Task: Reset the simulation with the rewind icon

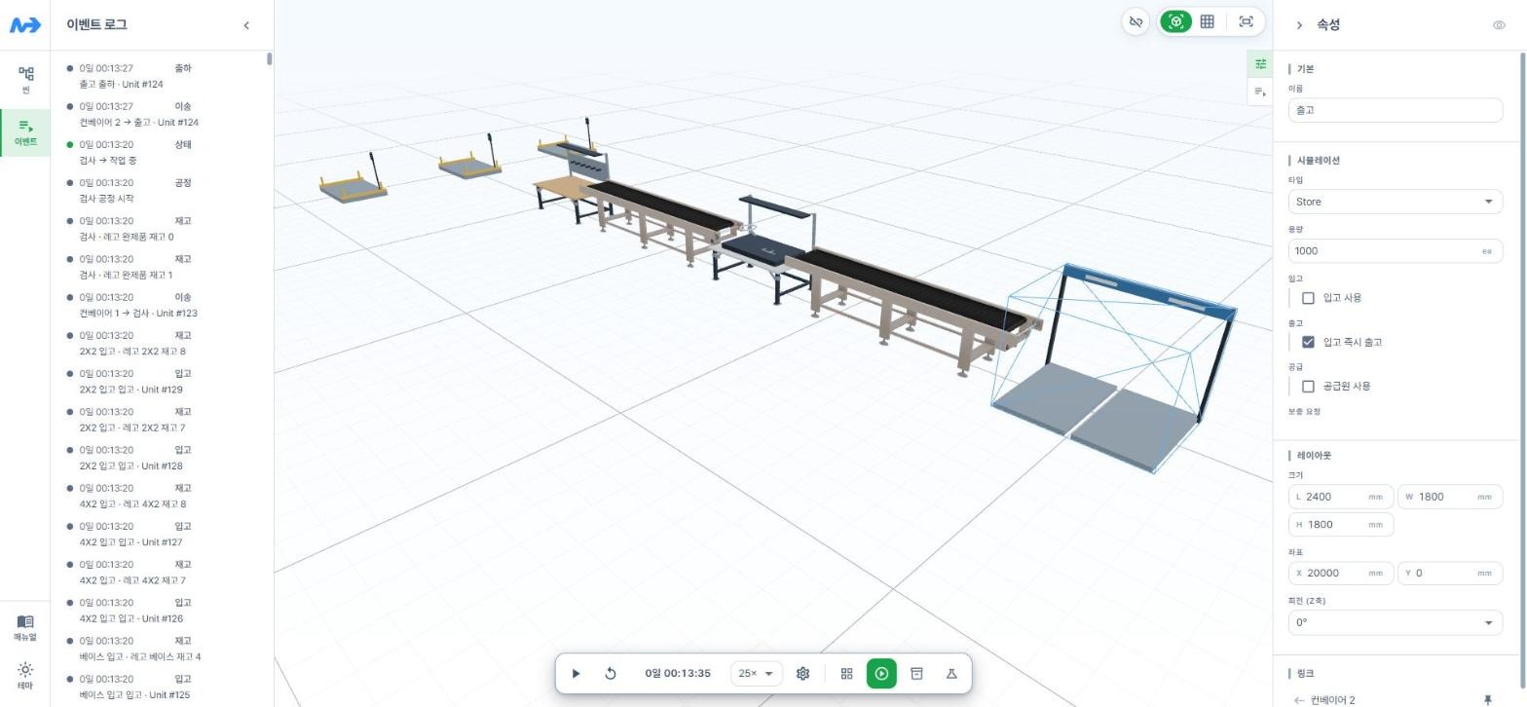Action: pos(611,673)
